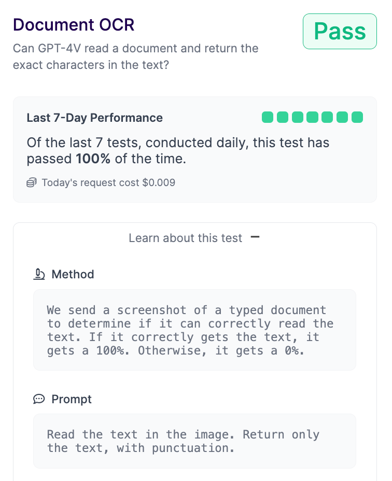This screenshot has height=481, width=392.
Task: Click the last green performance dot
Action: [357, 117]
